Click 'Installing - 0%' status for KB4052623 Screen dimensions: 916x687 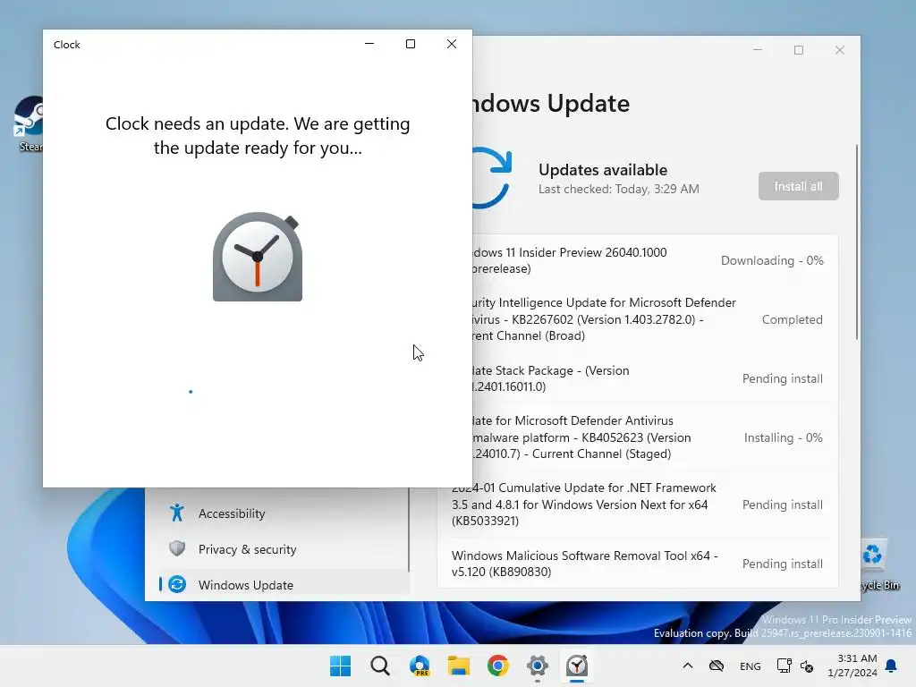pyautogui.click(x=783, y=437)
